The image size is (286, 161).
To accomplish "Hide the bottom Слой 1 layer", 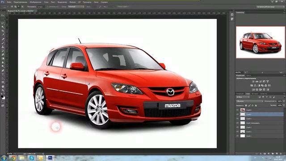I will click(x=237, y=136).
